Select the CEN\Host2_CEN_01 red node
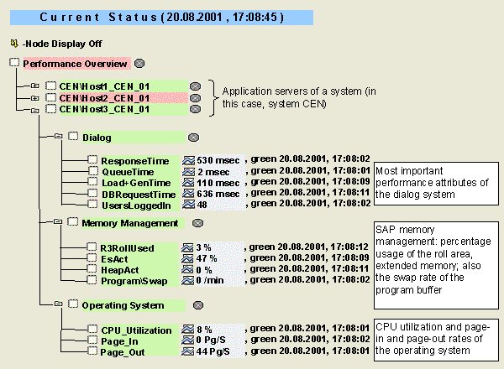 pos(103,97)
